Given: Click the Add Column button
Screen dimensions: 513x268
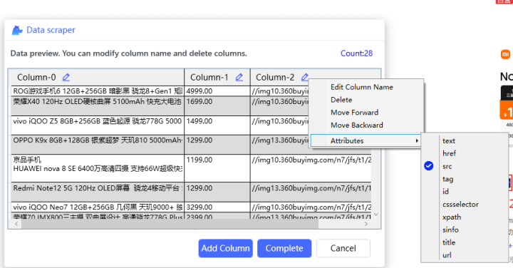Looking at the screenshot, I should tap(225, 248).
